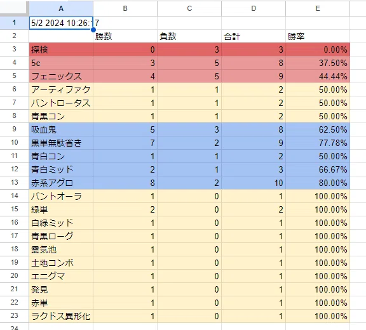366x330 pixels.
Task: Click the 合計 header cell
Action: click(254, 36)
